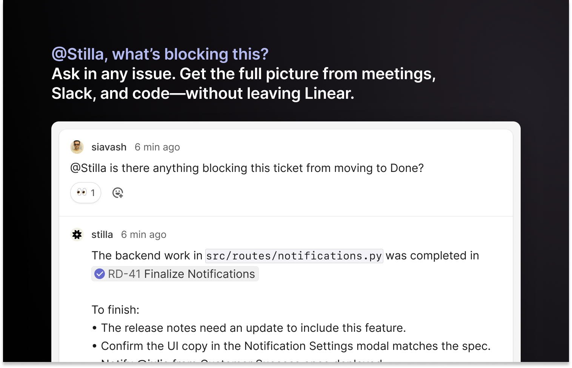The height and width of the screenshot is (368, 572).
Task: Click the timestamp on siavash's comment
Action: click(x=157, y=147)
